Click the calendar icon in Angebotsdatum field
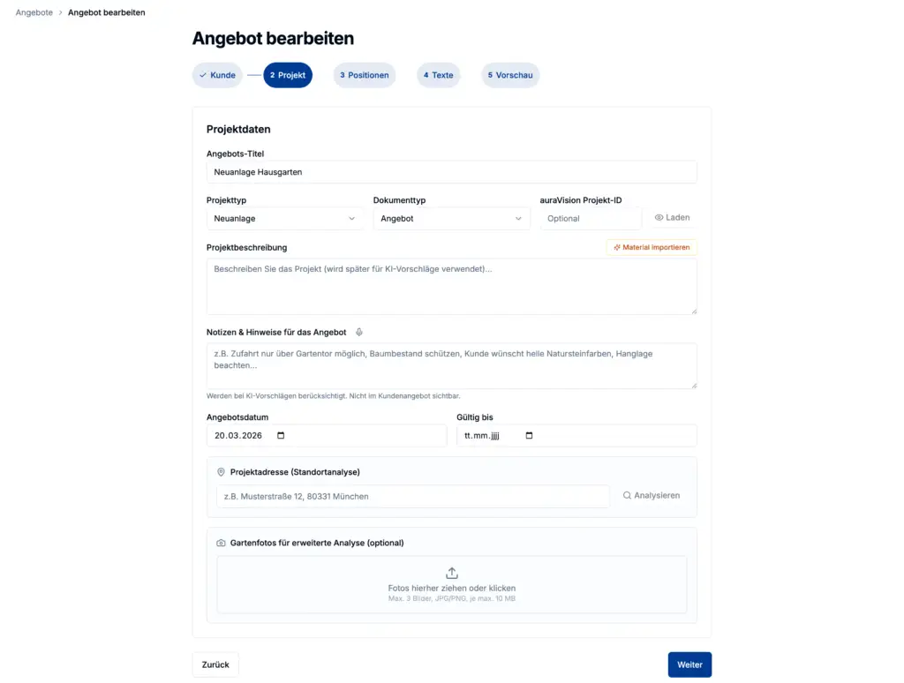 281,436
